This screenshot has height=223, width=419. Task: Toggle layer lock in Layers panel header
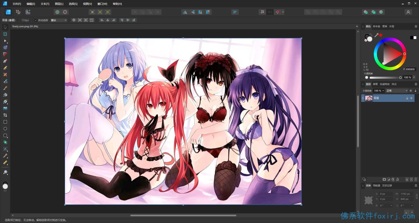(416, 91)
